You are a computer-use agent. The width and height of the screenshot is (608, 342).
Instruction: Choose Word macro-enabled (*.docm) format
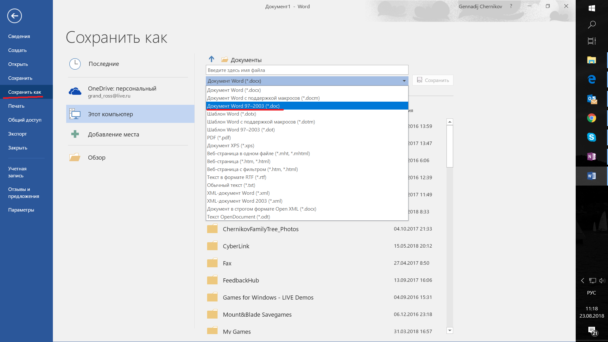tap(307, 98)
